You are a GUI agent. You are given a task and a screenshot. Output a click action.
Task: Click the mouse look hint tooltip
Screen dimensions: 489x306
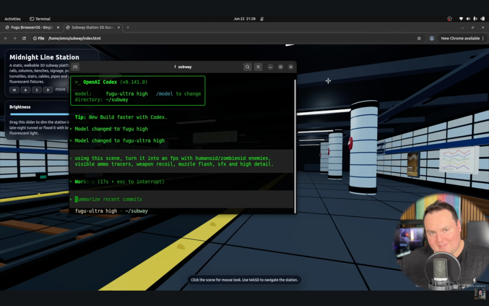244,280
